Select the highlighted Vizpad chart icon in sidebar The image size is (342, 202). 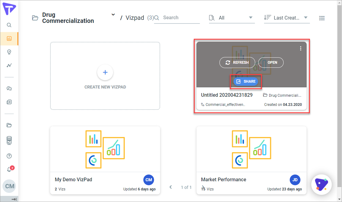(x=9, y=38)
